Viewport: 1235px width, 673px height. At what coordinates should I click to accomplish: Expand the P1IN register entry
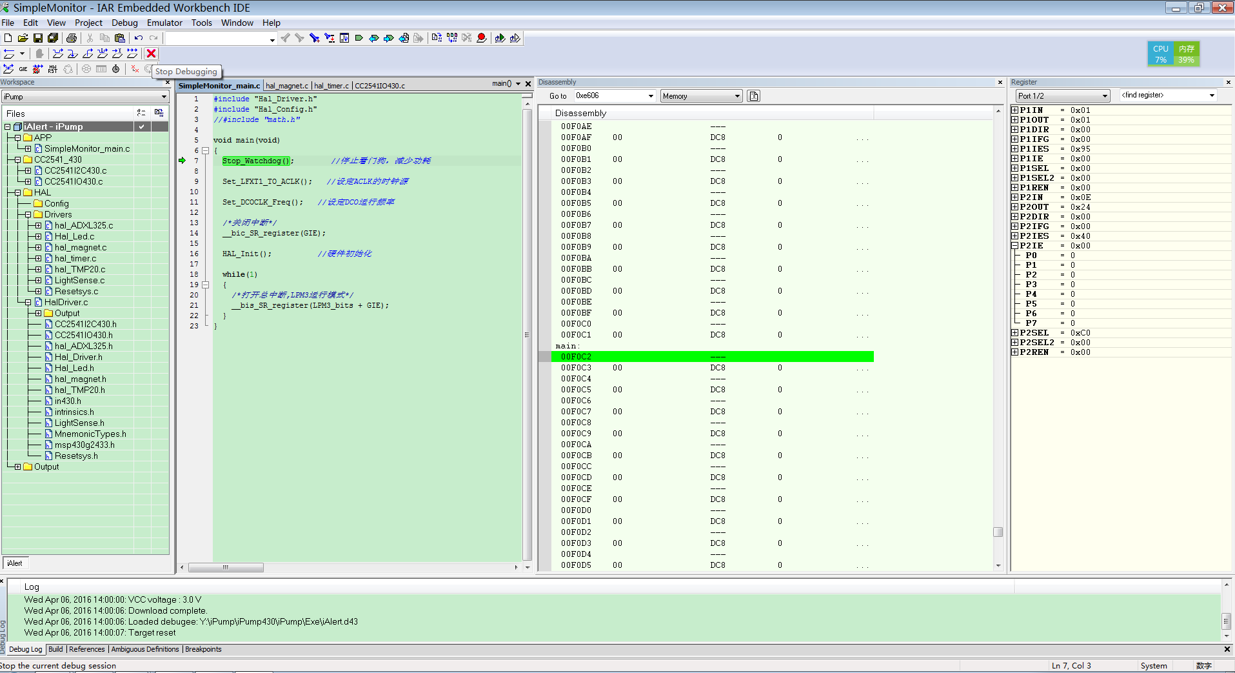tap(1014, 110)
